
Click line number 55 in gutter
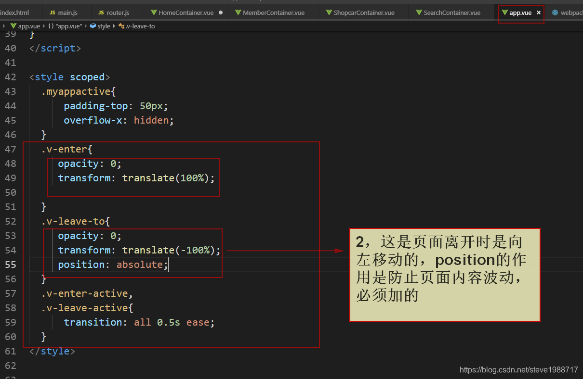point(11,265)
